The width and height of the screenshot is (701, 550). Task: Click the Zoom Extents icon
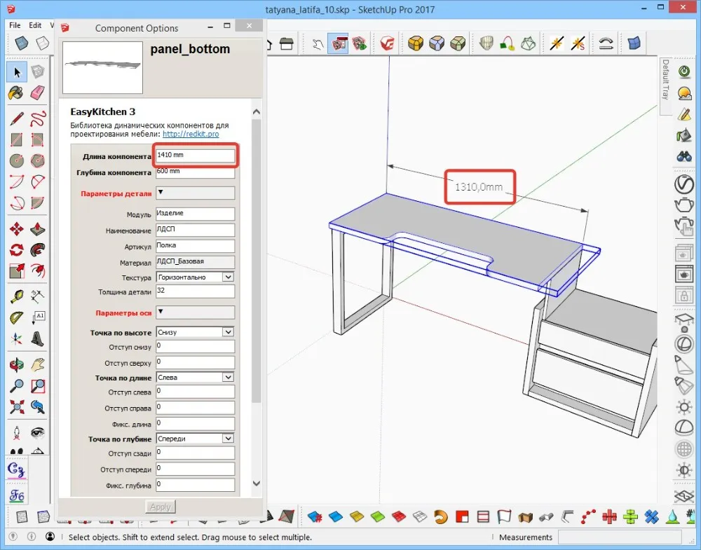[x=15, y=406]
